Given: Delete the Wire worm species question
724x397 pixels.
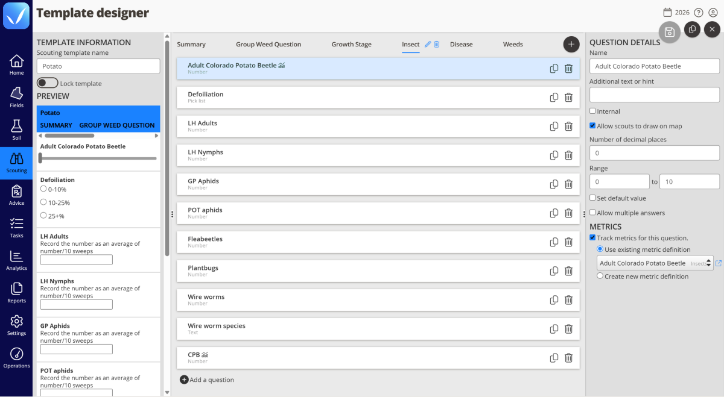Looking at the screenshot, I should click(568, 329).
